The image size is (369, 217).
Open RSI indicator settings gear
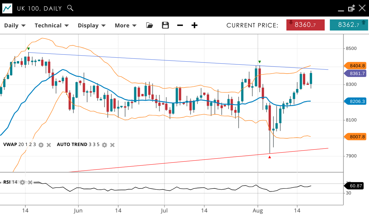point(22,182)
